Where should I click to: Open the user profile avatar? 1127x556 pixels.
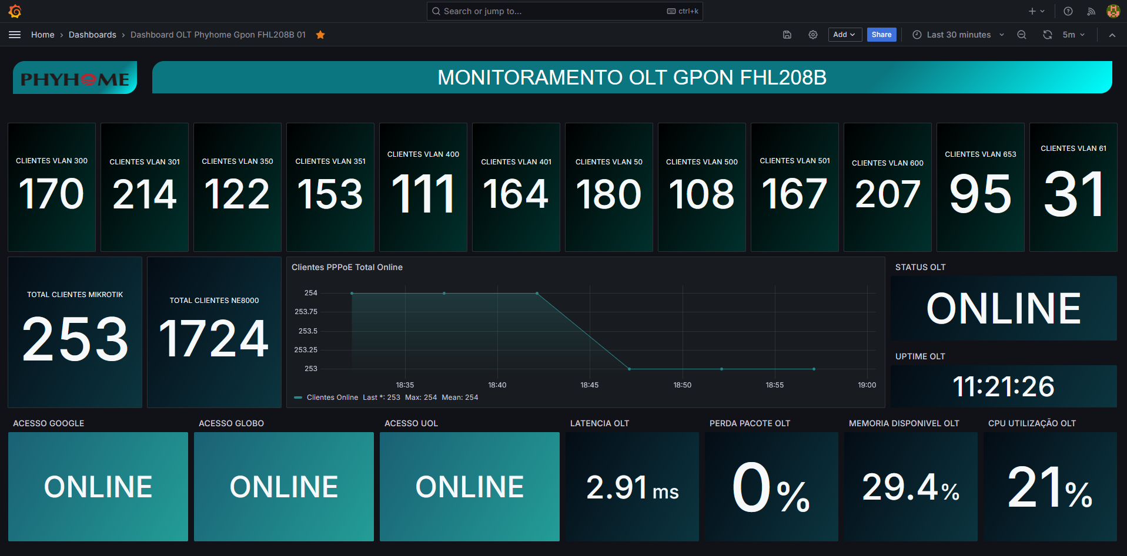click(x=1113, y=11)
